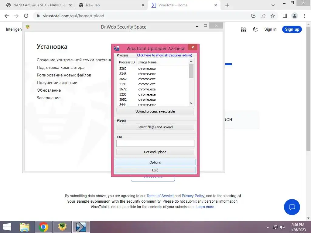Screen dimensions: 311x233
Task: Click the Dr.Web spider icon in window title
Action: tap(28, 27)
